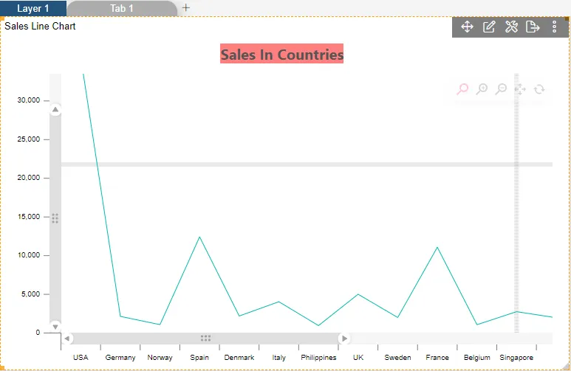Click the move widget icon

(x=467, y=27)
